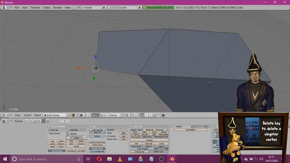Select vertex select mode icon
Screen dimensions: 290x163
(142, 115)
